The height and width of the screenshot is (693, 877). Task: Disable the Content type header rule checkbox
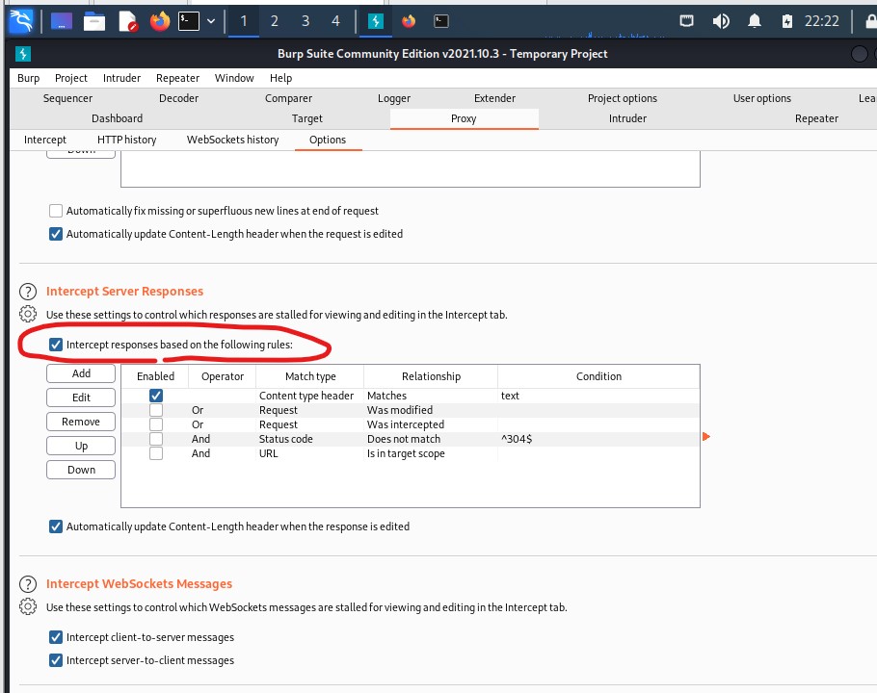(x=156, y=396)
